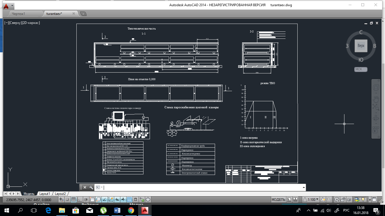Open the [Сверху] view controls menu
The height and width of the screenshot is (216, 385).
pyautogui.click(x=15, y=23)
